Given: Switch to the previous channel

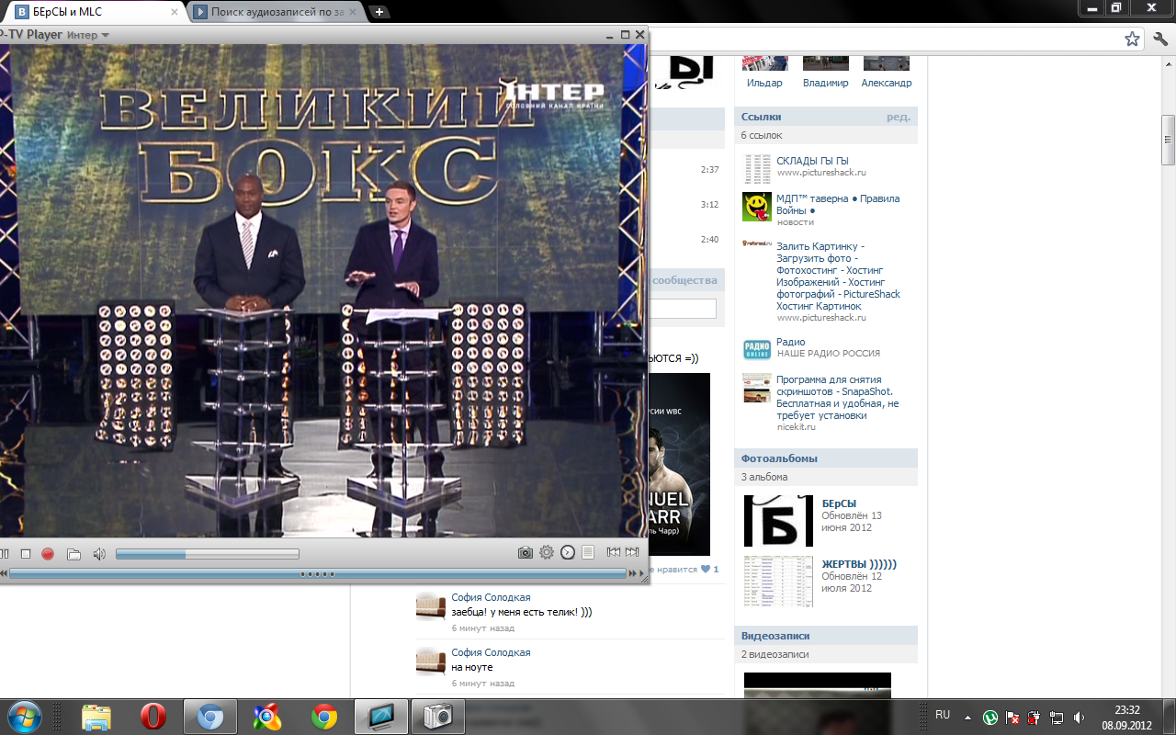Looking at the screenshot, I should tap(613, 552).
